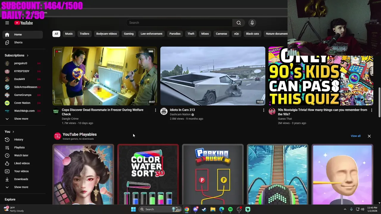Start voice search with the microphone

click(x=252, y=23)
